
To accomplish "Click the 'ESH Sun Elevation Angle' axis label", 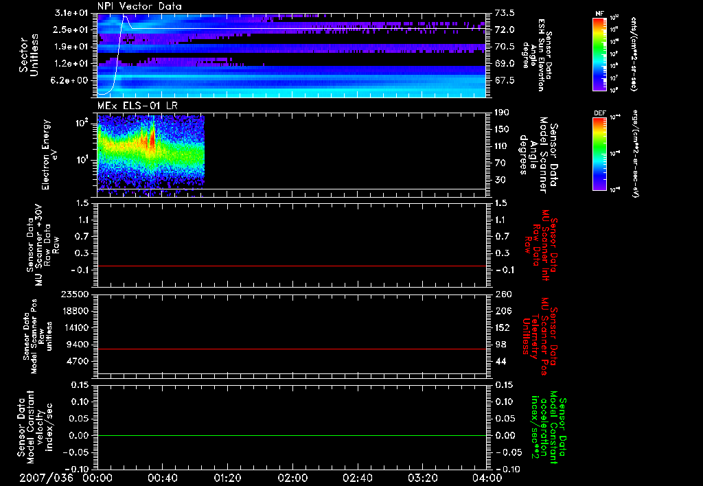I will tap(537, 55).
